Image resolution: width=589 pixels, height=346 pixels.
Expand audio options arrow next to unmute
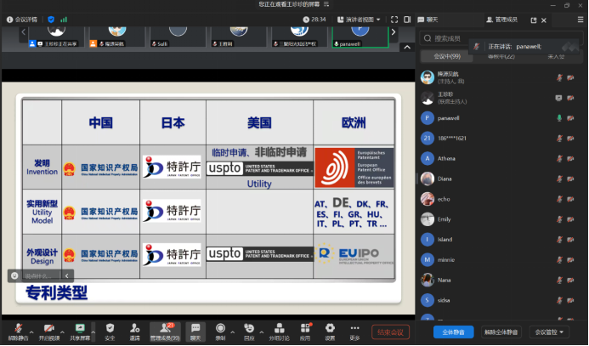pyautogui.click(x=31, y=332)
